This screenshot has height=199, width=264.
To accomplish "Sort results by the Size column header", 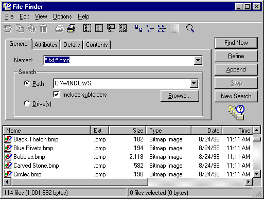I will pyautogui.click(x=127, y=131).
